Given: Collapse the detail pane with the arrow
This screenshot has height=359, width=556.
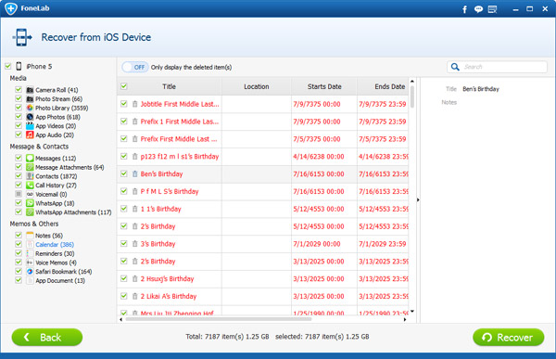Looking at the screenshot, I should (x=418, y=200).
